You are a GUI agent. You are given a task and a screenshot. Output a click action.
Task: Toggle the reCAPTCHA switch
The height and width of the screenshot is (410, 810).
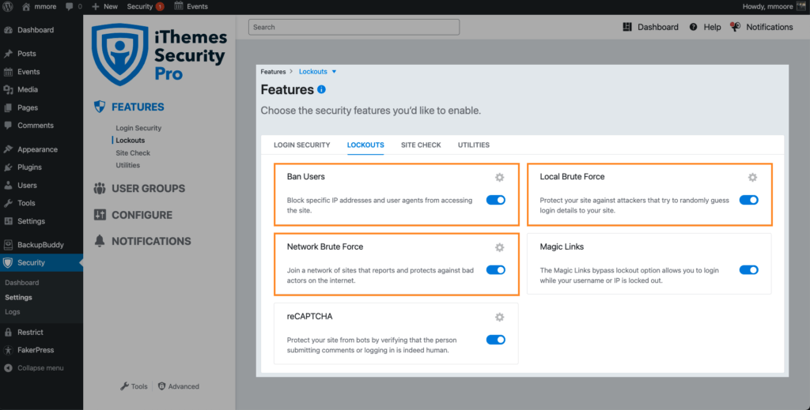tap(495, 340)
